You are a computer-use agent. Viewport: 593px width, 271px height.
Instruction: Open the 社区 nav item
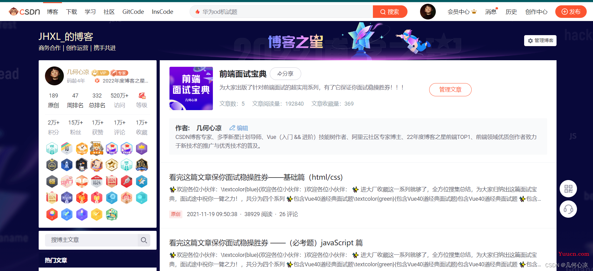click(x=109, y=12)
